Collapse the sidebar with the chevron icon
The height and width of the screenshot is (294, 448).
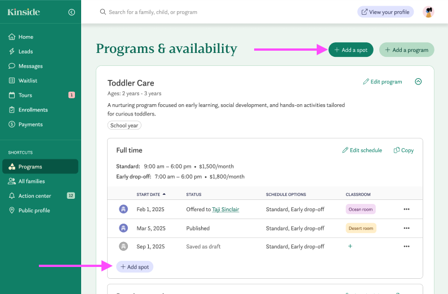72,12
